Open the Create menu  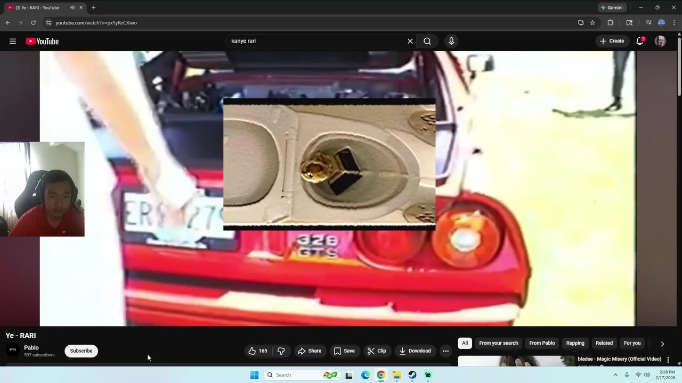click(612, 41)
